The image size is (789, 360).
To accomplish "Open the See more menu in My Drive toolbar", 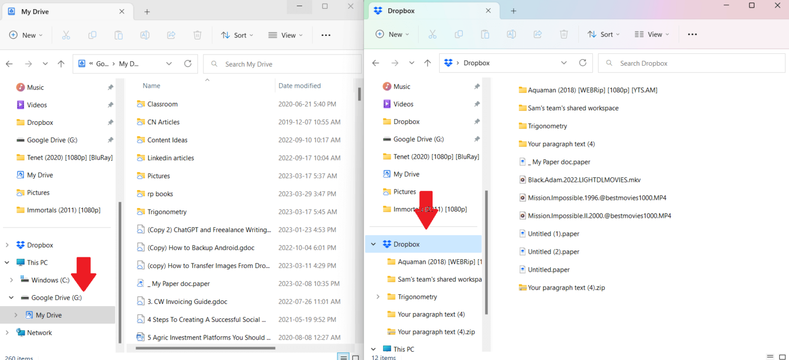I will [x=326, y=35].
